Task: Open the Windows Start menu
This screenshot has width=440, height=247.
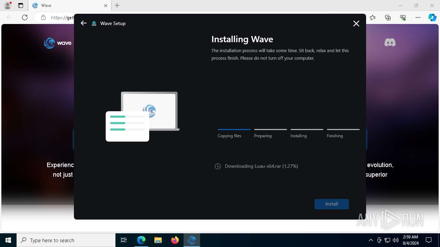Action: click(x=8, y=240)
